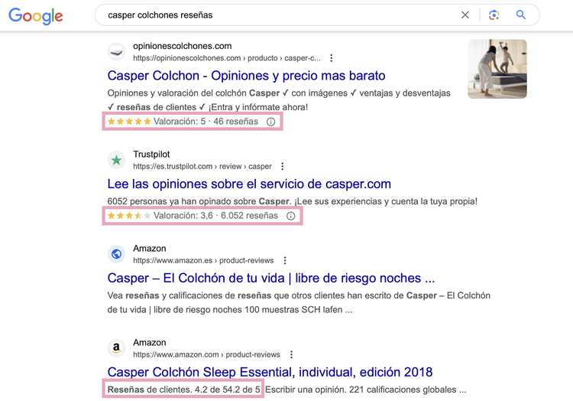This screenshot has width=573, height=401.
Task: Click the Amazon 'a' logo favicon
Action: pos(117,348)
